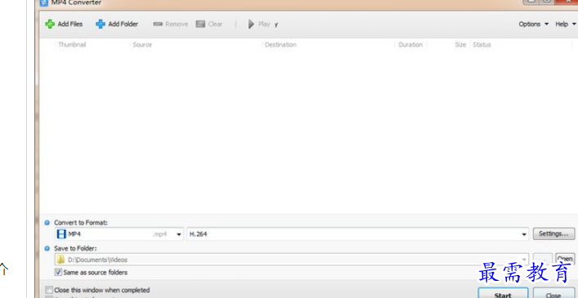Screen dimensions: 578x298
Task: Click the Save to Folder path field
Action: point(291,260)
